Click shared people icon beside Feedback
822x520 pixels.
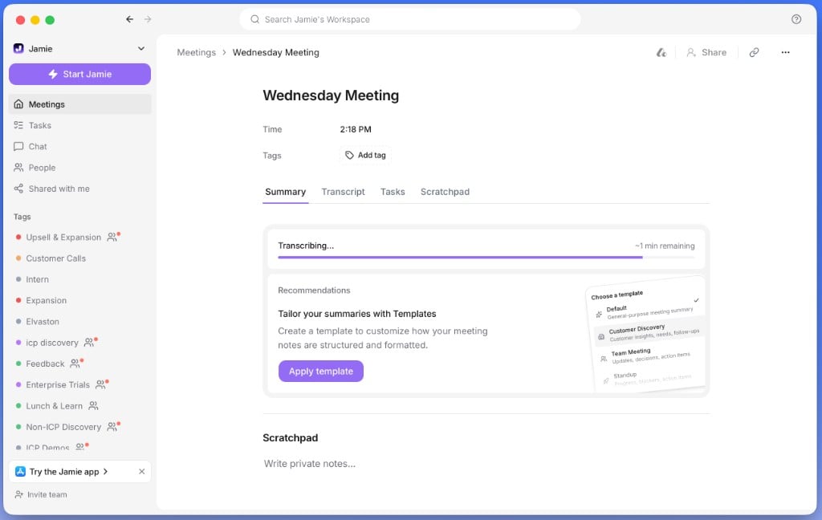click(75, 364)
